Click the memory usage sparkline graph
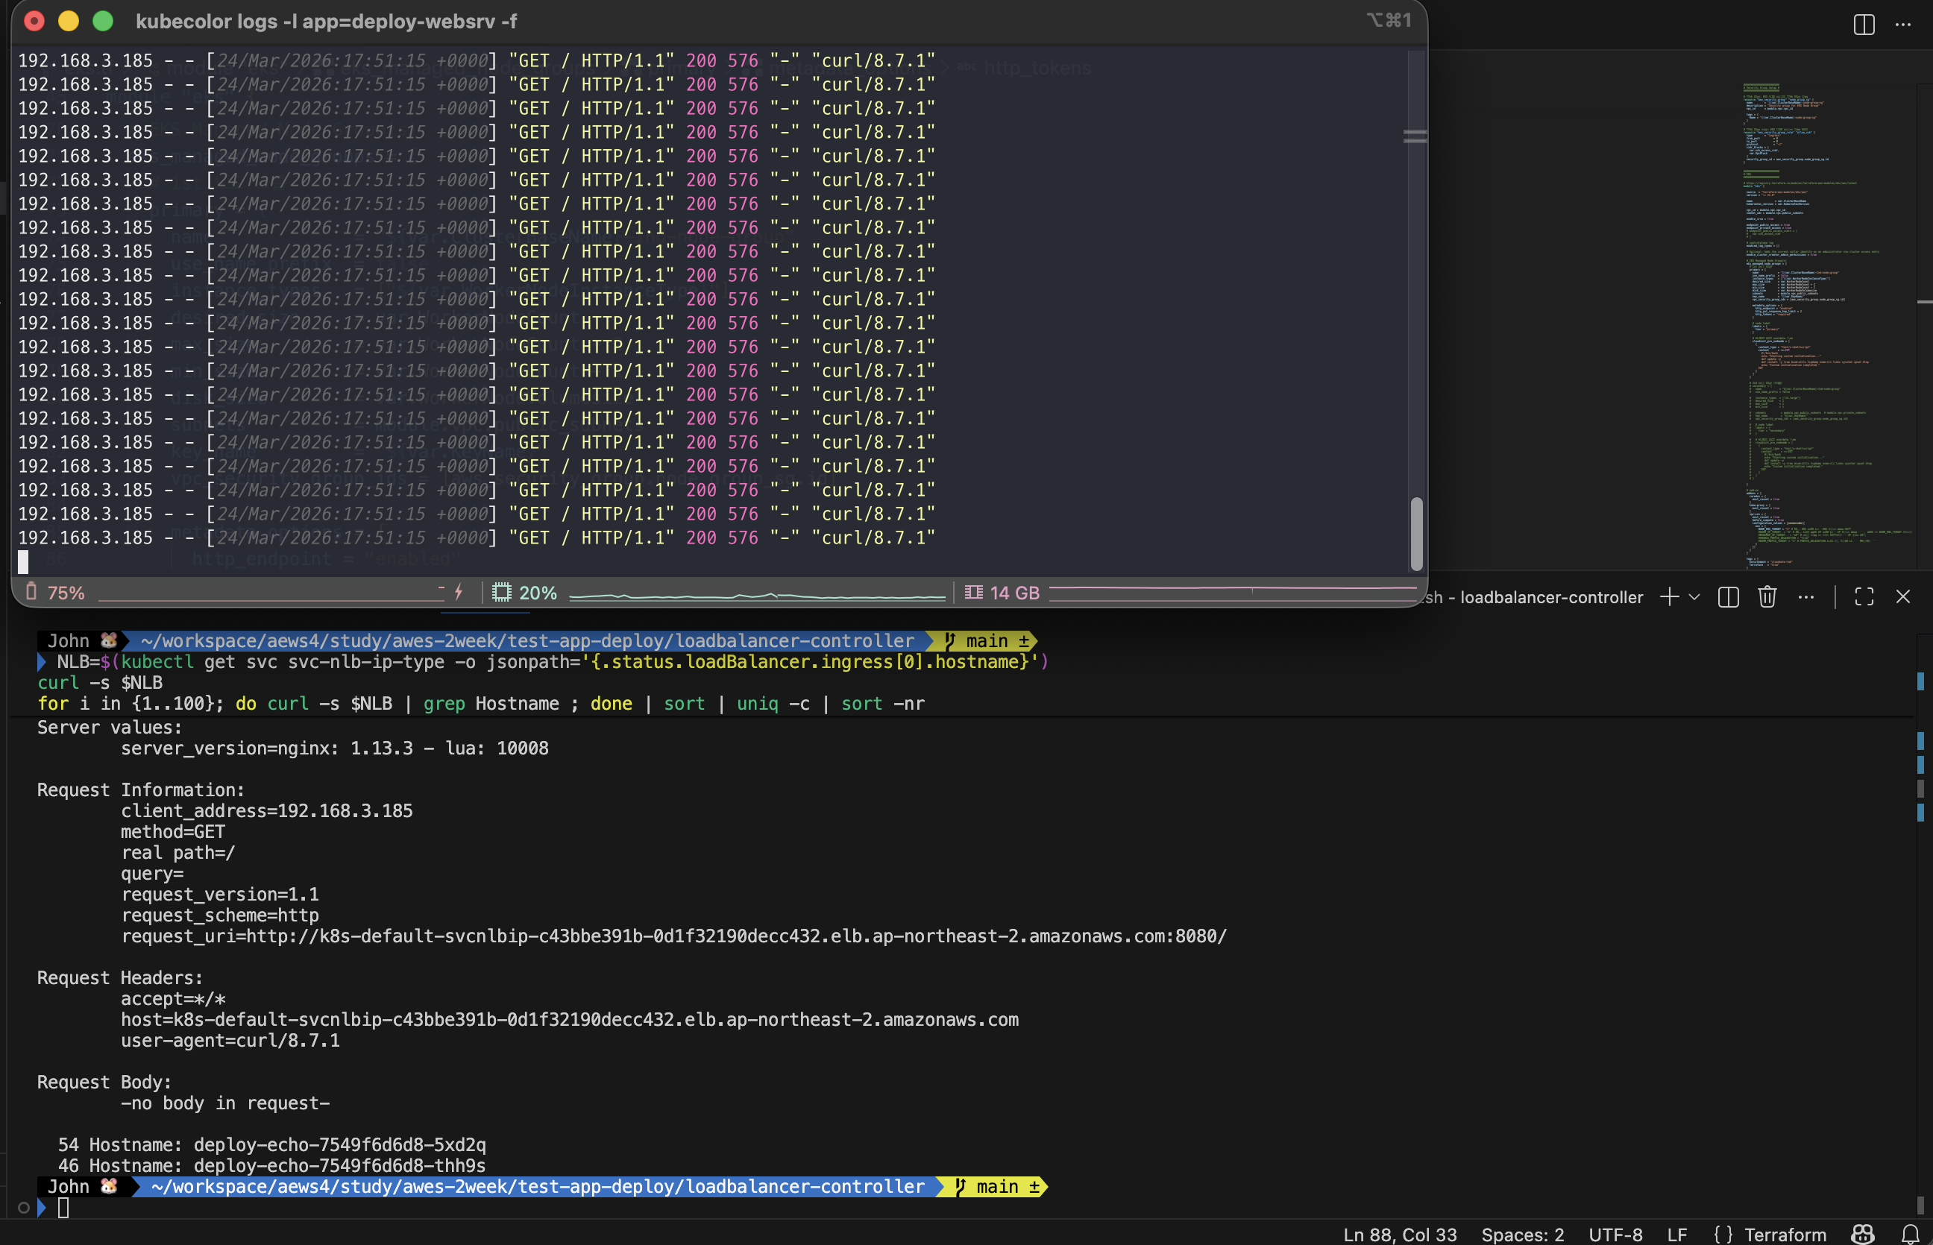The image size is (1933, 1245). click(1232, 590)
